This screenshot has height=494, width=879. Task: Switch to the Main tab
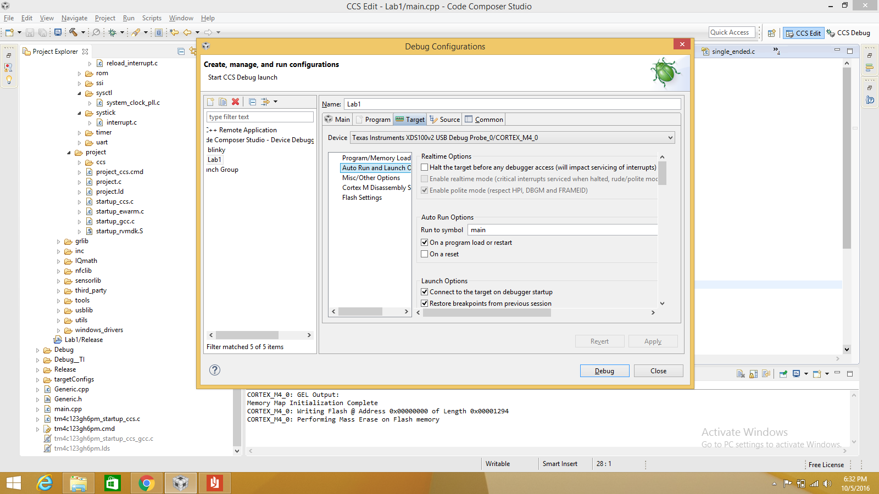(337, 119)
